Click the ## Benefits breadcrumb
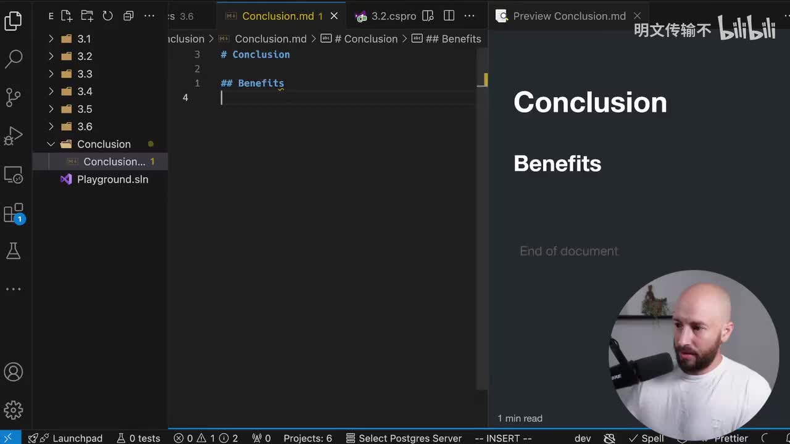The width and height of the screenshot is (790, 444). (x=446, y=39)
